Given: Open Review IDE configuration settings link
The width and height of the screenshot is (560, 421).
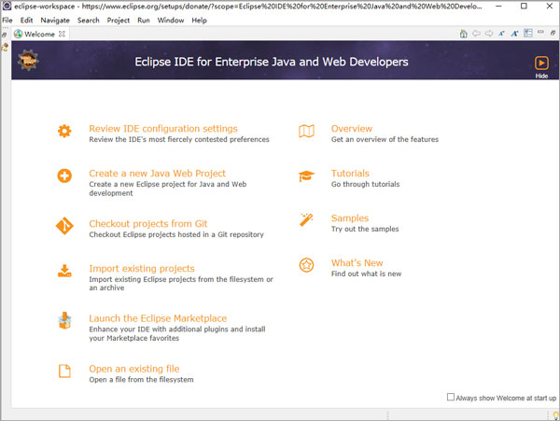Looking at the screenshot, I should tap(163, 129).
